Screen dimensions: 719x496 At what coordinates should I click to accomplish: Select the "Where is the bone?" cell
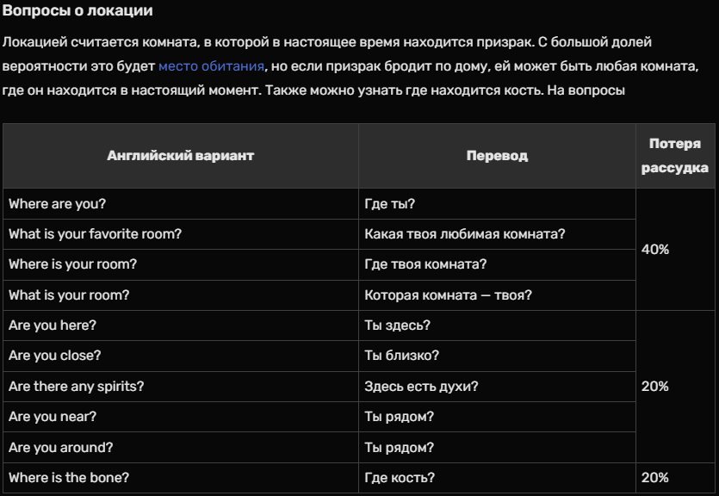click(69, 478)
